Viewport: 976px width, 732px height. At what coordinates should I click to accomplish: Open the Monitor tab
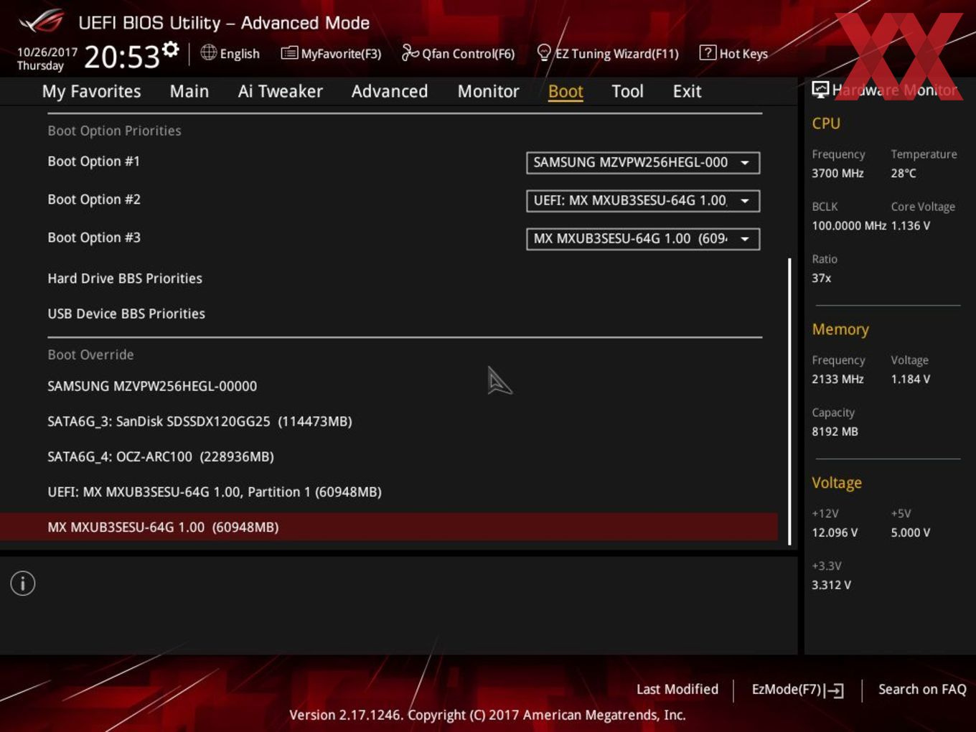click(x=488, y=91)
